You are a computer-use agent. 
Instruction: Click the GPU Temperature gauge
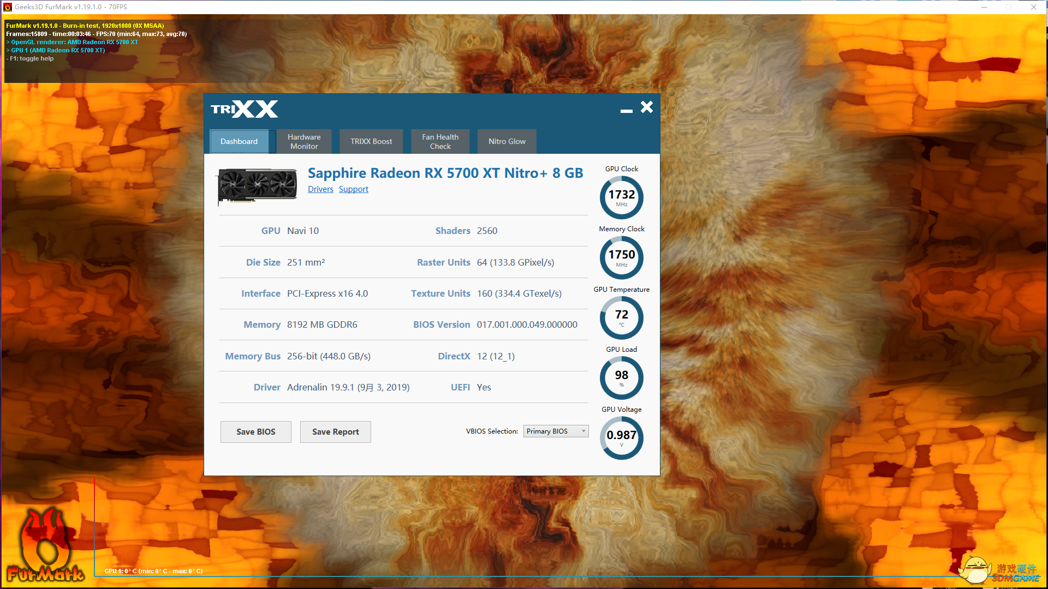pyautogui.click(x=622, y=317)
